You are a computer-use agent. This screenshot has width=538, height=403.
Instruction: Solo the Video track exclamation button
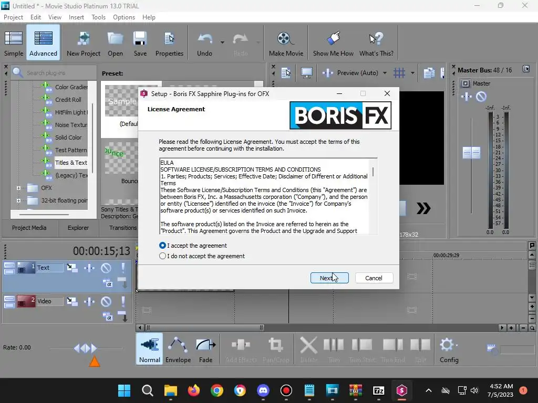[x=123, y=301]
